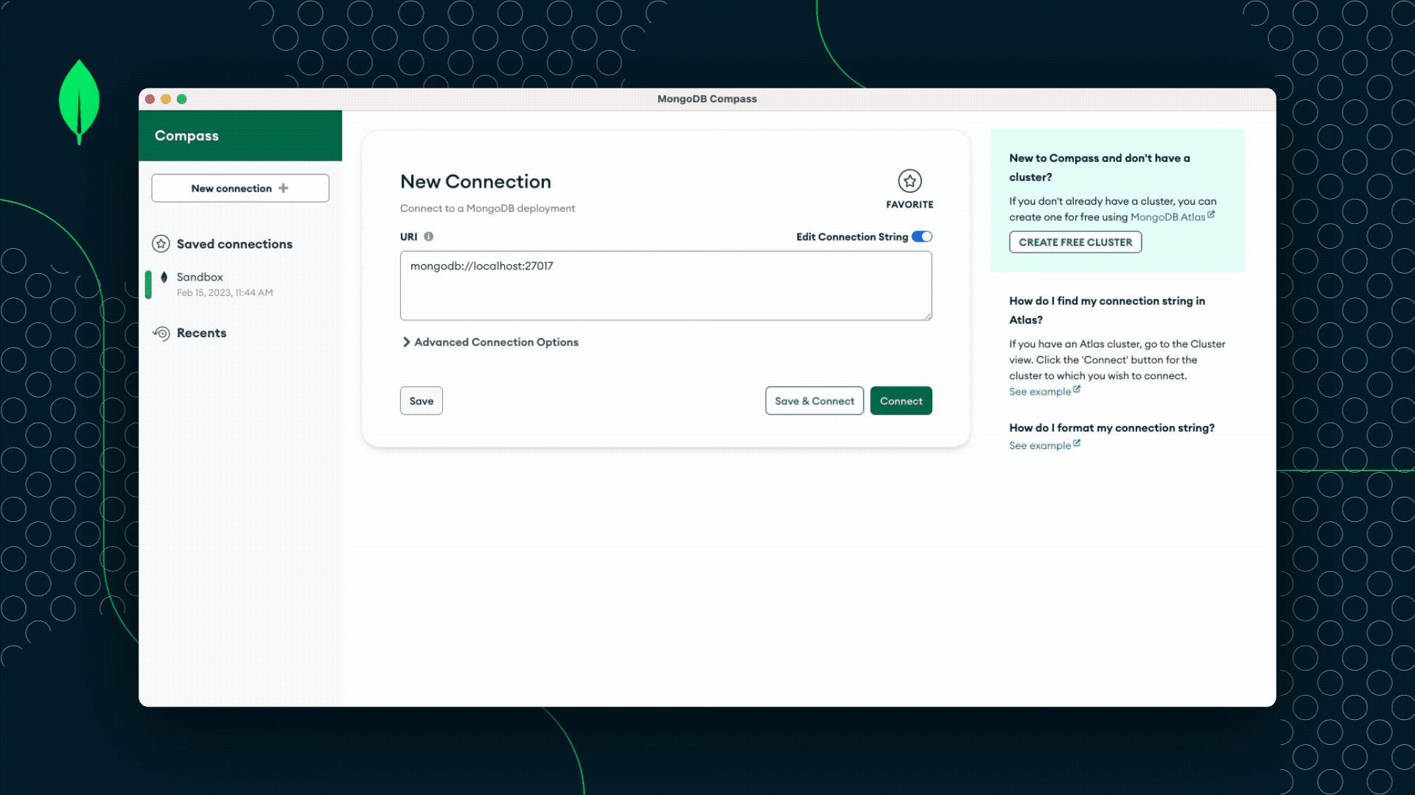1415x795 pixels.
Task: Click external link icon beside MongoDB Atlas
Action: [x=1211, y=215]
